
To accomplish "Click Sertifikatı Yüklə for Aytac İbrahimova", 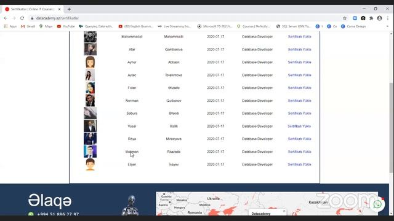I will [300, 75].
